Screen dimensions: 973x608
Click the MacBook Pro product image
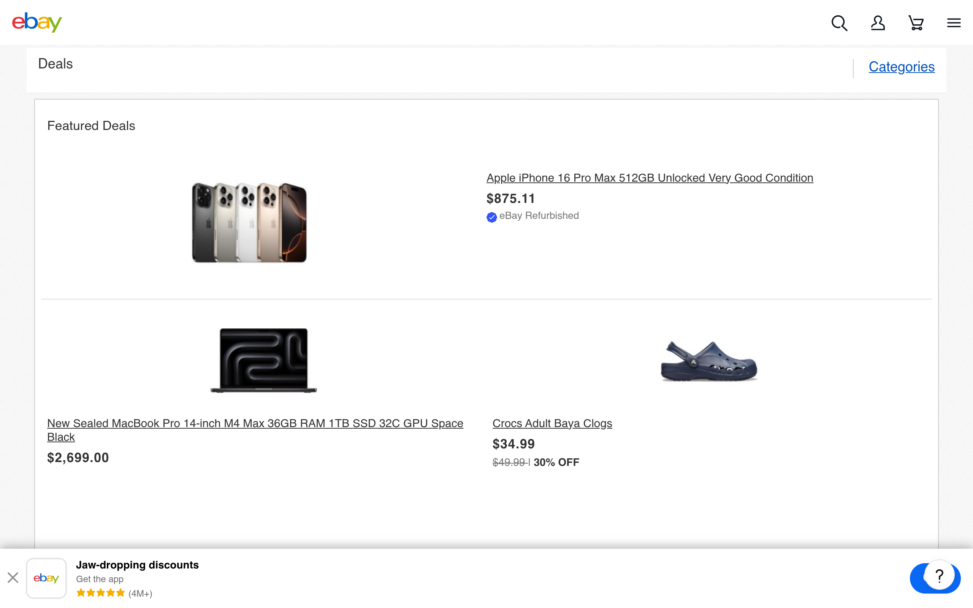264,360
